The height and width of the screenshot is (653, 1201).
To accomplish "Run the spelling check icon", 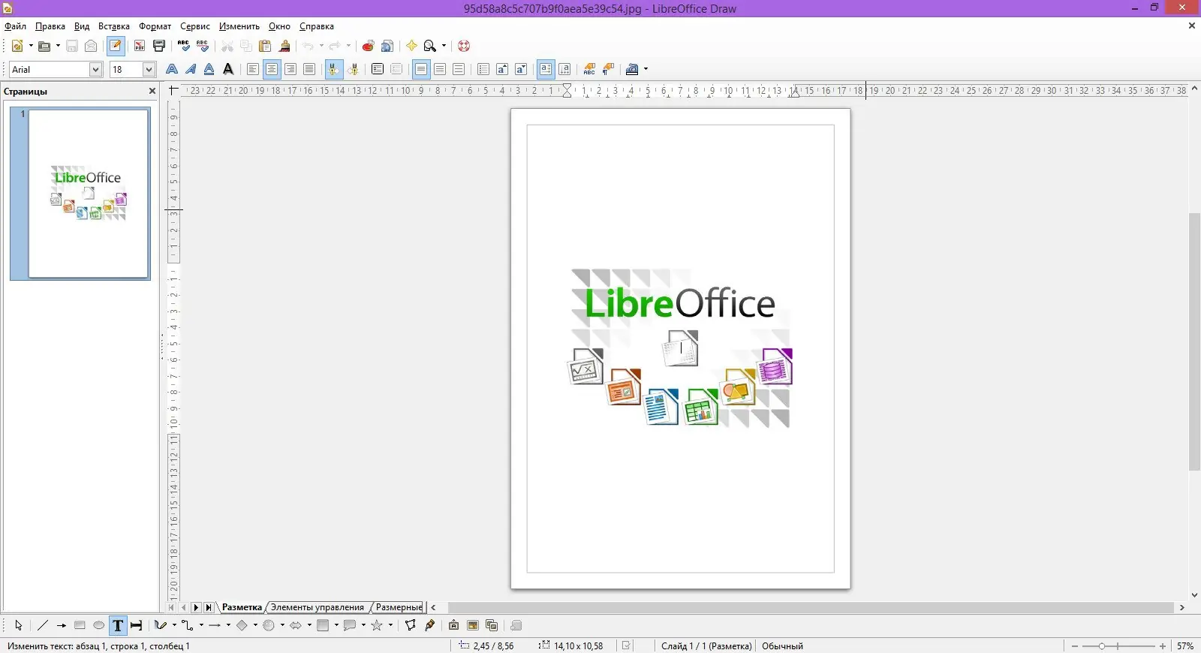I will point(184,46).
